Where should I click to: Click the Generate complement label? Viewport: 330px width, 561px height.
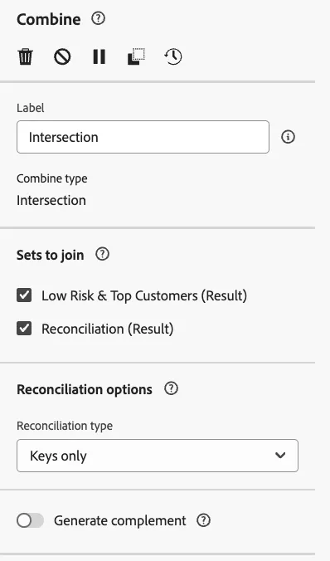pos(119,520)
